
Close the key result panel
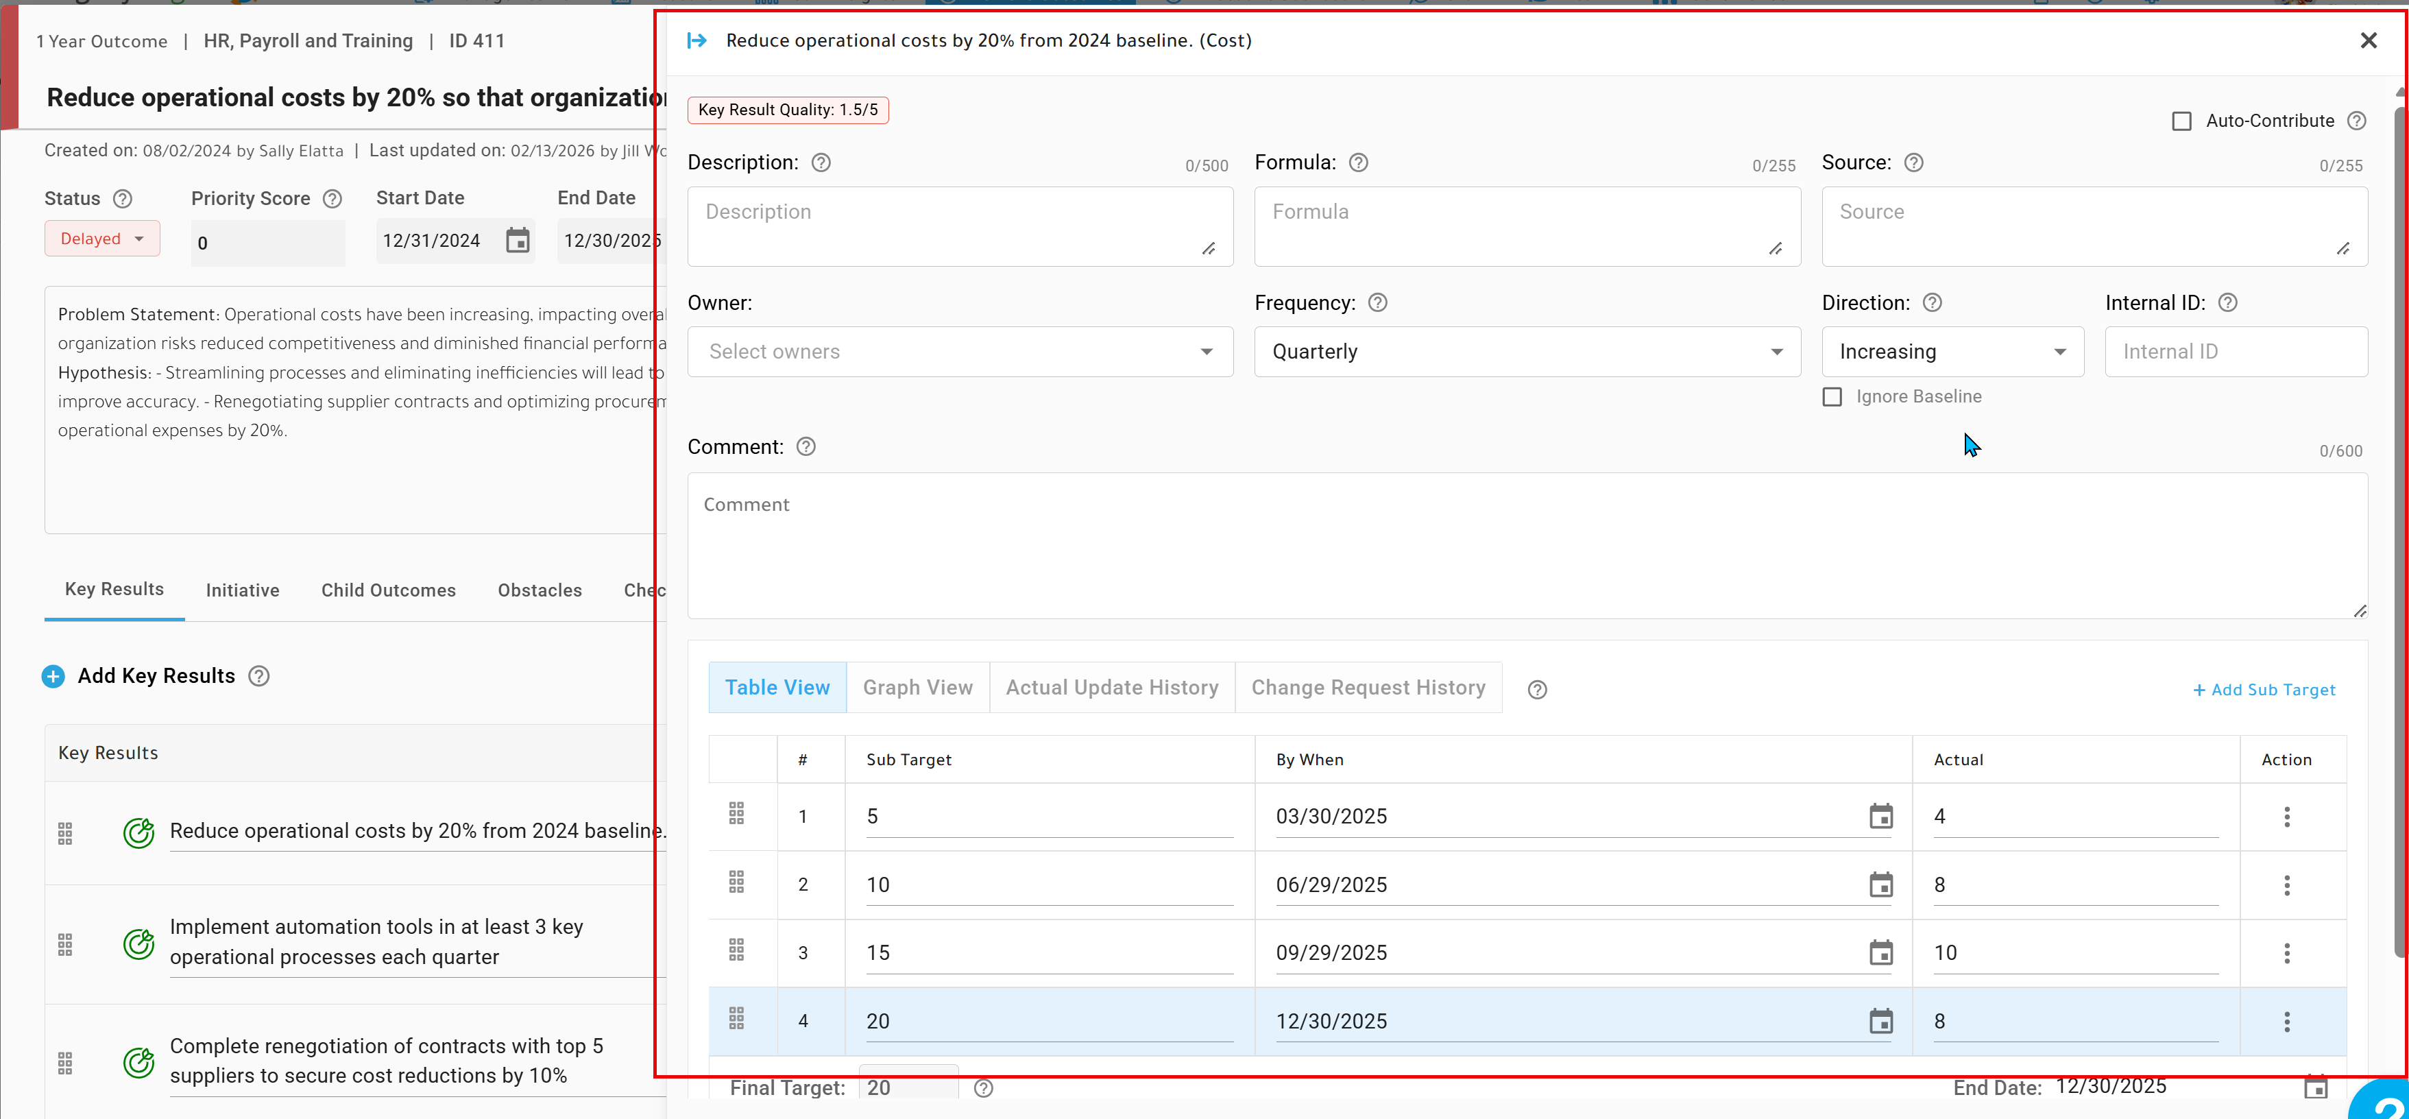point(2368,40)
